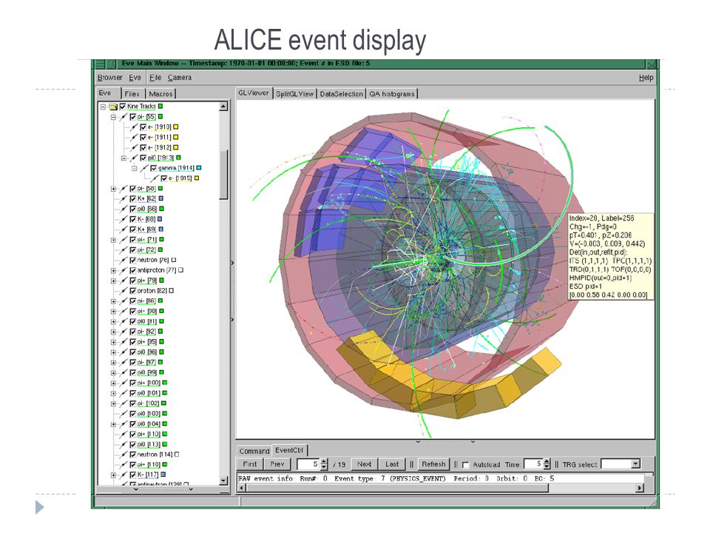Click the track icon beside K- [117]
Image resolution: width=710 pixels, height=533 pixels.
[x=124, y=475]
